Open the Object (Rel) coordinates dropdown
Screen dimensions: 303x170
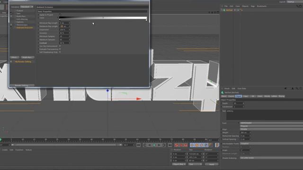178,164
